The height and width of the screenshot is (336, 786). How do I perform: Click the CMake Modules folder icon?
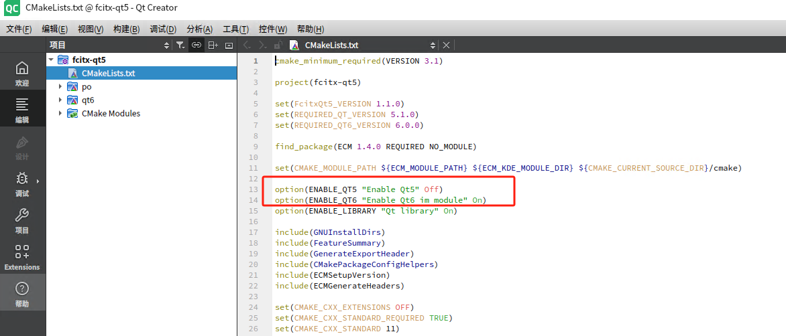(x=72, y=114)
